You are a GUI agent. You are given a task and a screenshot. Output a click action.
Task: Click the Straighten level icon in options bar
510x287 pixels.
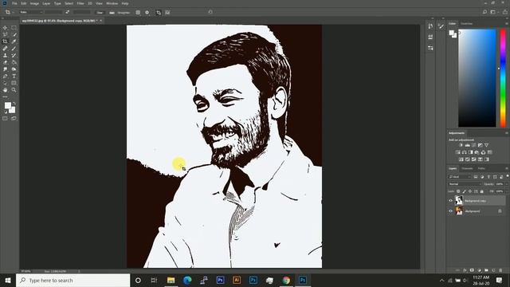pos(112,13)
